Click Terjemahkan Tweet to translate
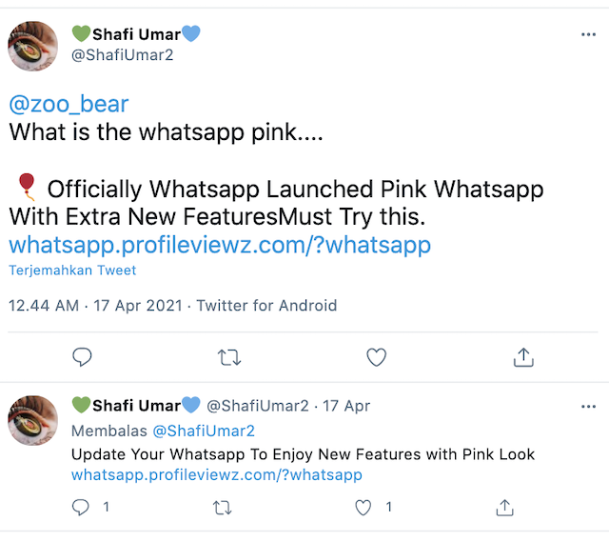 click(72, 271)
